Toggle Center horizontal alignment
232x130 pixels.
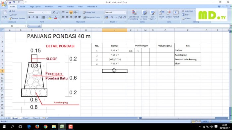tap(67, 17)
